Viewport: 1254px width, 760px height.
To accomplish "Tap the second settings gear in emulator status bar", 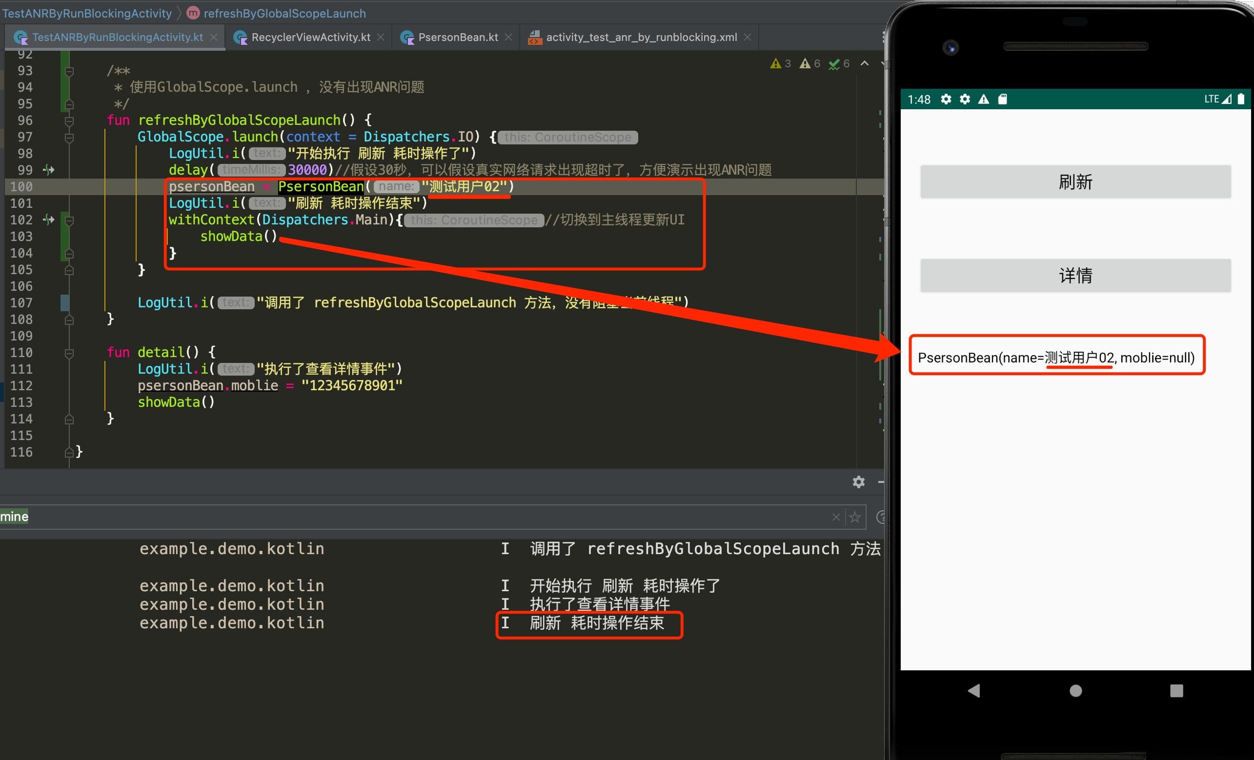I will [x=965, y=99].
